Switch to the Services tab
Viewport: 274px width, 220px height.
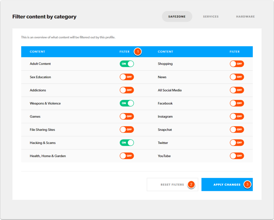[x=211, y=16]
